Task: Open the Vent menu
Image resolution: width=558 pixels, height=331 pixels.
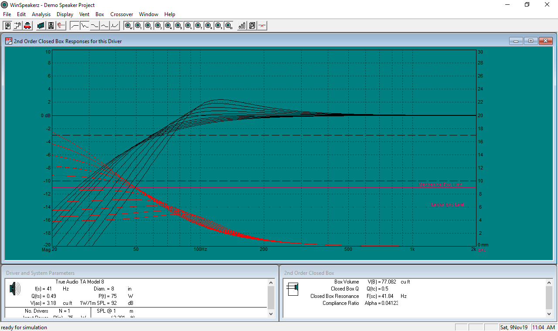Action: [x=84, y=14]
